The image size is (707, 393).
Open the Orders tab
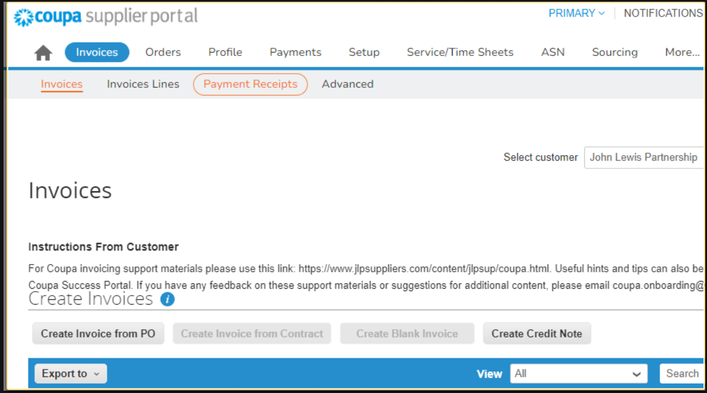click(x=163, y=52)
